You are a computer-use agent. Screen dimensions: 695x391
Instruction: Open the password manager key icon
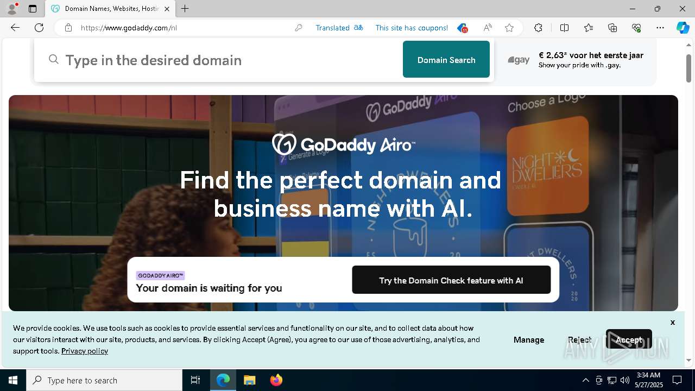[299, 28]
